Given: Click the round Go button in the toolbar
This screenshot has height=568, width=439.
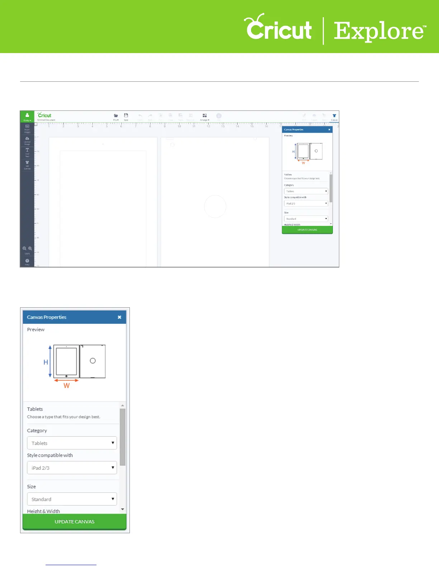Looking at the screenshot, I should point(219,116).
